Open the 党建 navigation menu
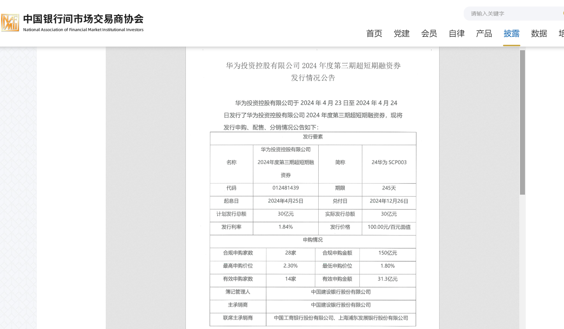Image resolution: width=564 pixels, height=329 pixels. 402,34
